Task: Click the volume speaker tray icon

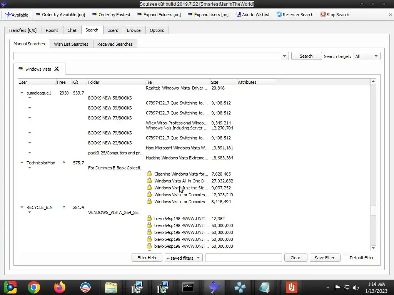Action: coord(356,288)
